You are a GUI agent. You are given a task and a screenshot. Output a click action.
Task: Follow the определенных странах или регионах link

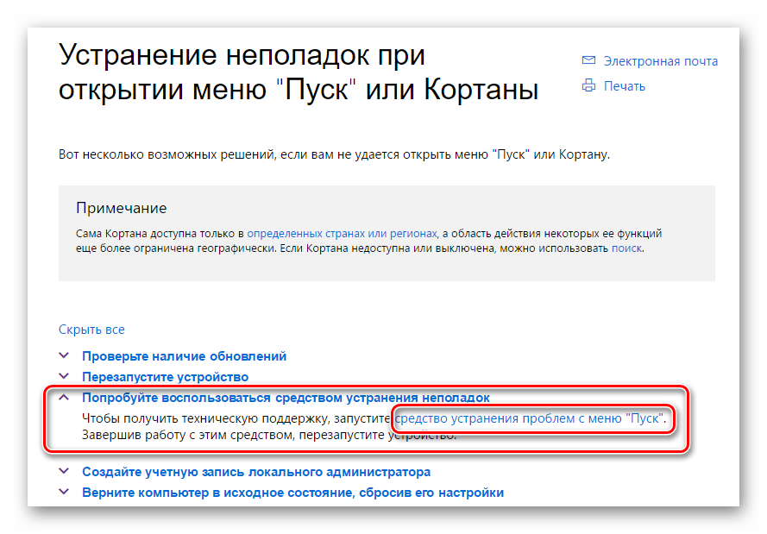click(342, 233)
